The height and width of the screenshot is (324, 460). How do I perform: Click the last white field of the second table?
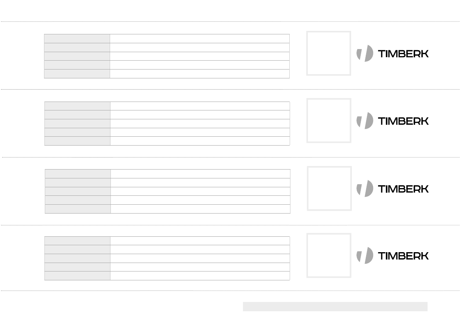(200, 141)
